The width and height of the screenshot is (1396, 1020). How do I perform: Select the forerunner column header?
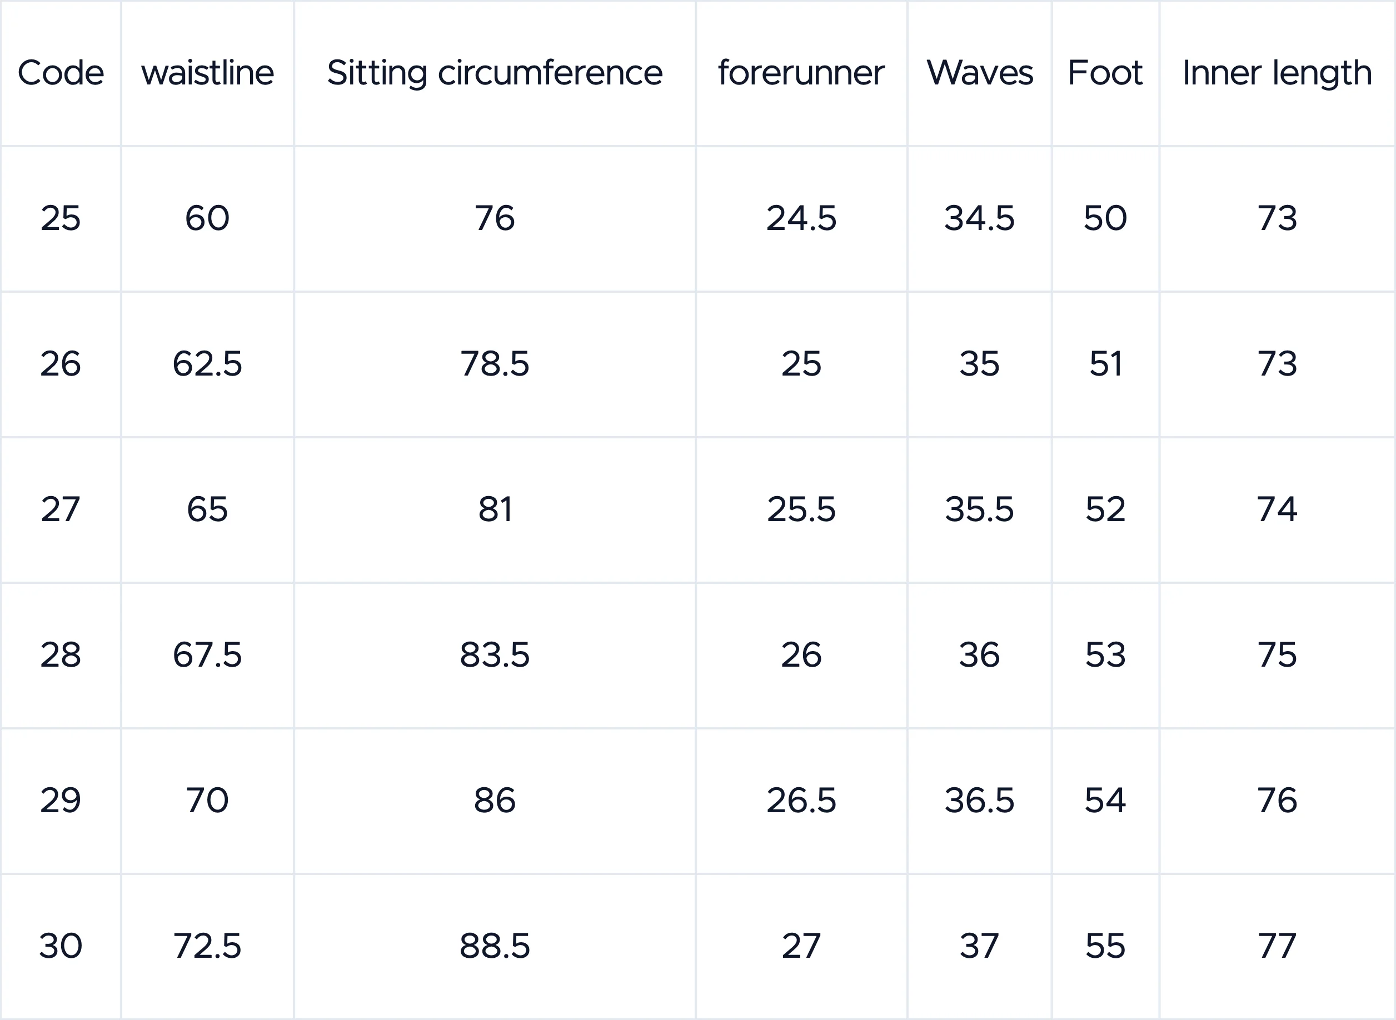click(x=801, y=73)
